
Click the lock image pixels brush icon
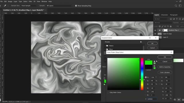[x=162, y=26]
